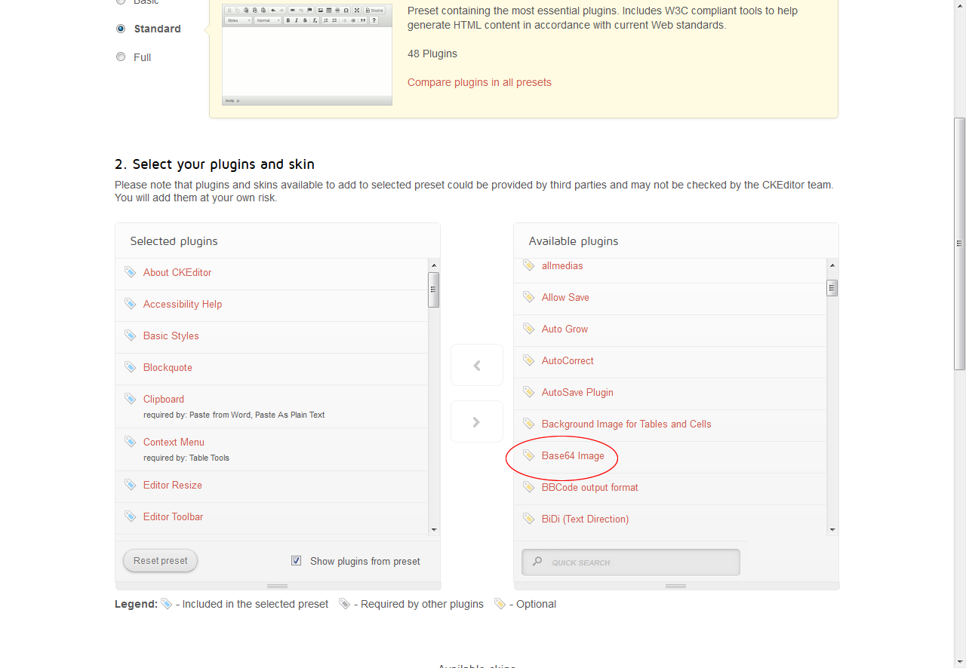Open the Base64 Image plugin link
The height and width of the screenshot is (668, 966).
[x=573, y=455]
